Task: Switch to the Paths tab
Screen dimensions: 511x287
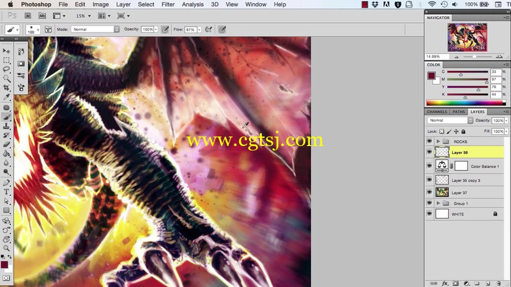Action: coord(459,112)
